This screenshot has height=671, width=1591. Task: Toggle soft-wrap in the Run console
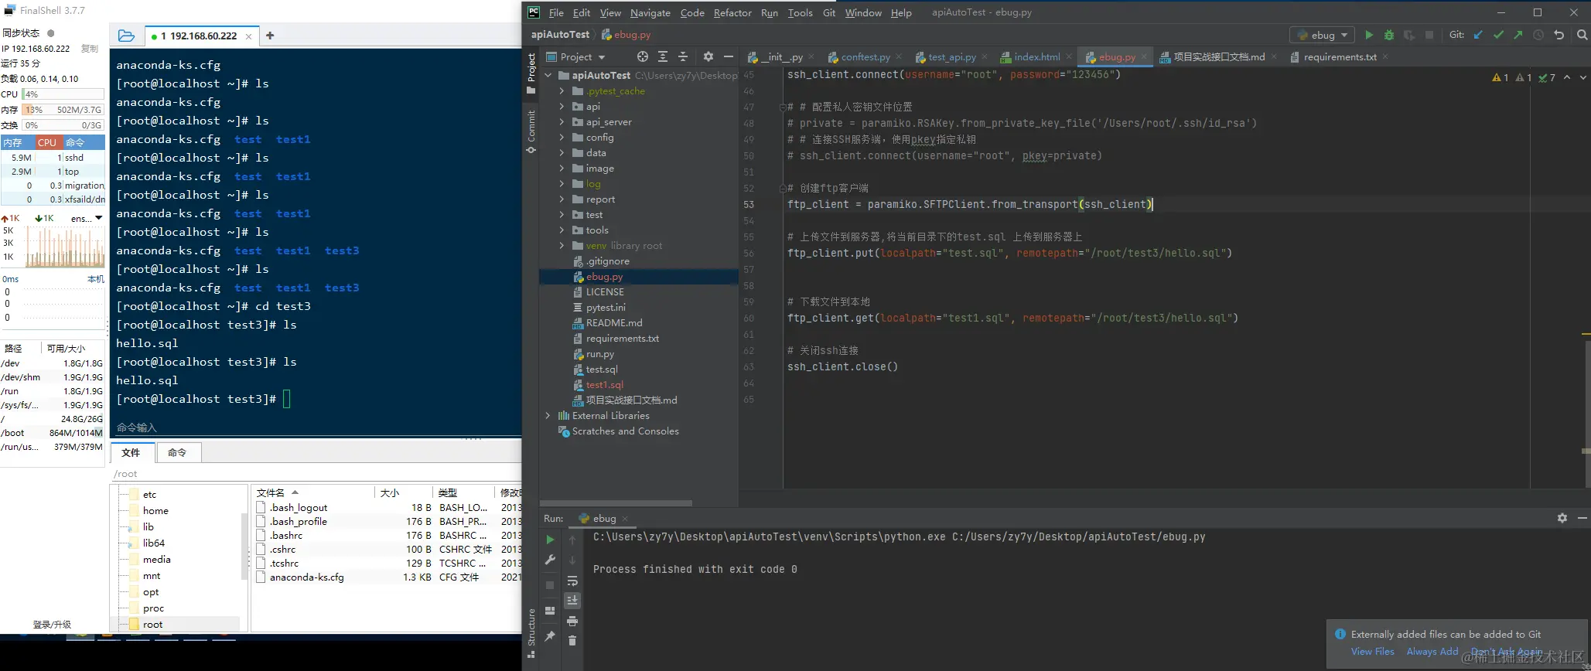click(x=572, y=581)
